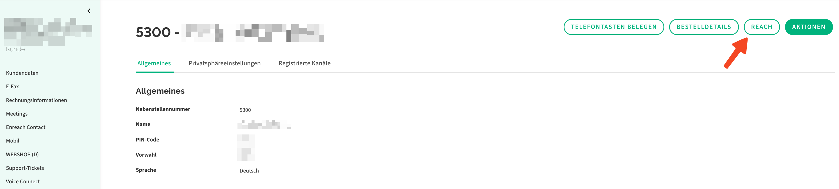View Support-Tickets
839x189 pixels.
(25, 168)
